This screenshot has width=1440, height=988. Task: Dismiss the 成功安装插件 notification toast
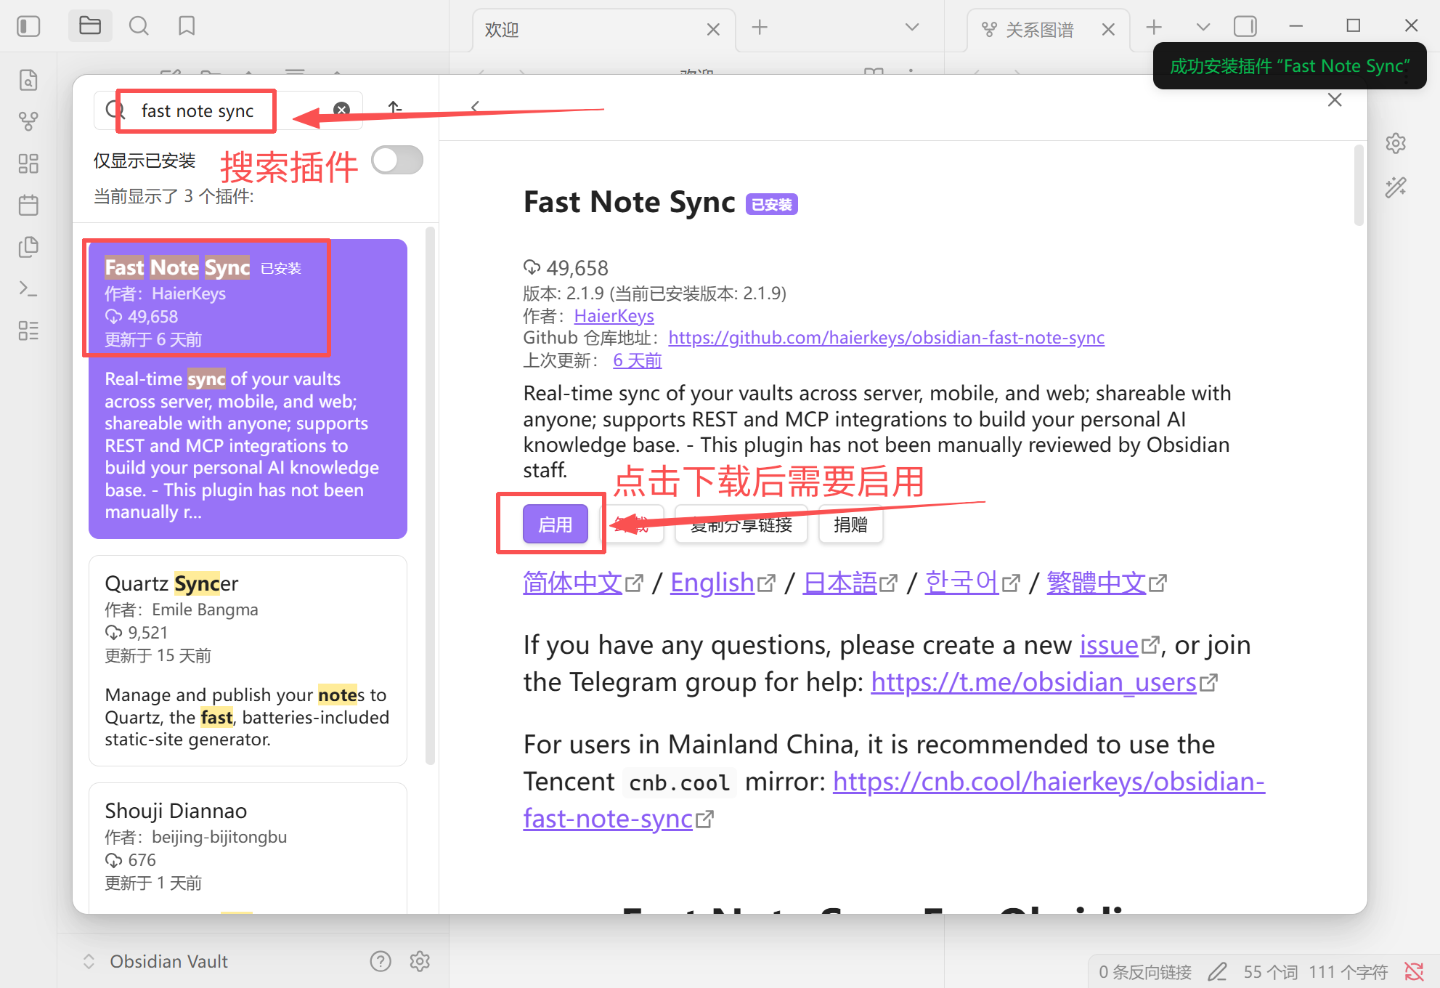point(1290,66)
